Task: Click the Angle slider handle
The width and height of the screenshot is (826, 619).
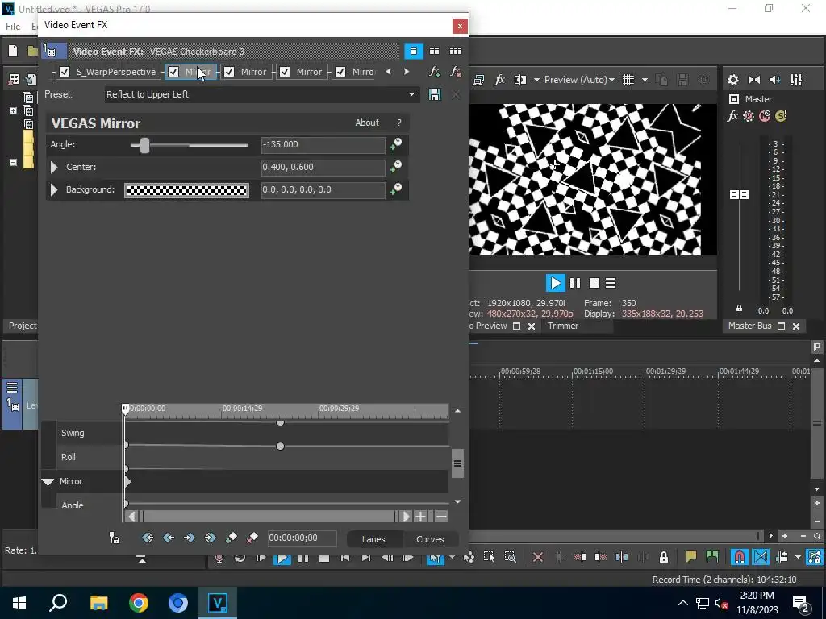Action: (x=144, y=145)
